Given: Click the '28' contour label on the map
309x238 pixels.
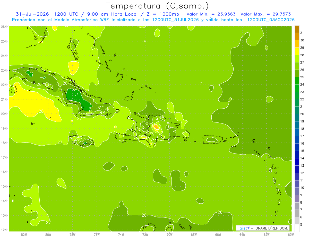Looking at the screenshot, I should [41, 111].
